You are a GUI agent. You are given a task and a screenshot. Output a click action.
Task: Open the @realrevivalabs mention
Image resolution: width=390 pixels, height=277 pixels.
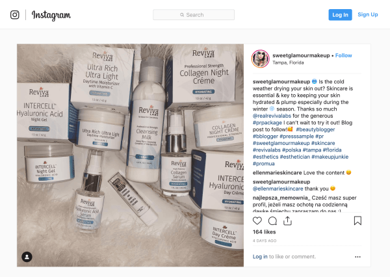point(272,116)
